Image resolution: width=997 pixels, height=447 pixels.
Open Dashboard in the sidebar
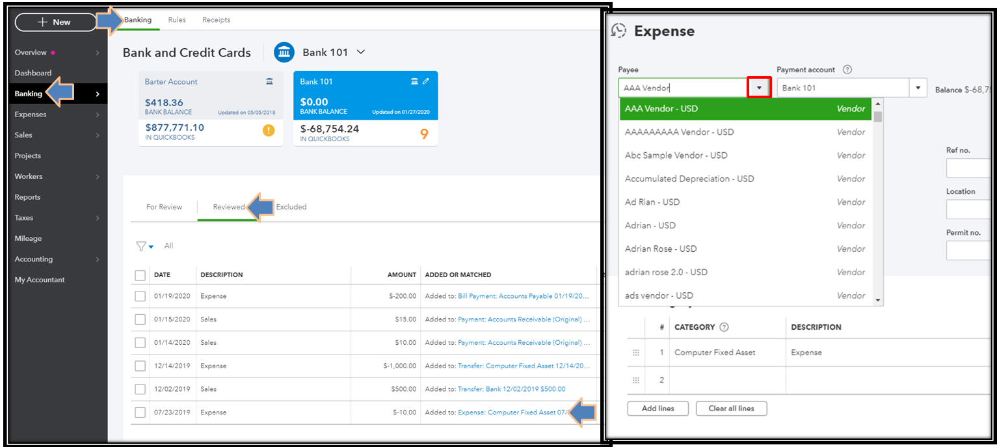click(33, 73)
